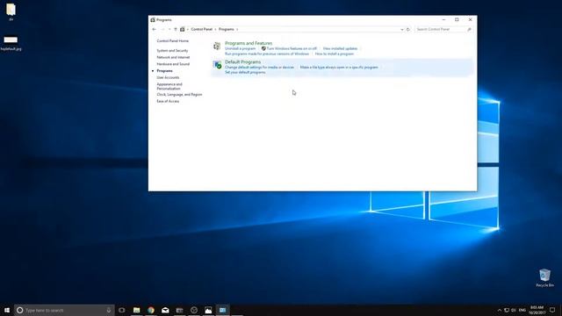The image size is (562, 316).
Task: Click the network icon in system tray
Action: coord(507,310)
